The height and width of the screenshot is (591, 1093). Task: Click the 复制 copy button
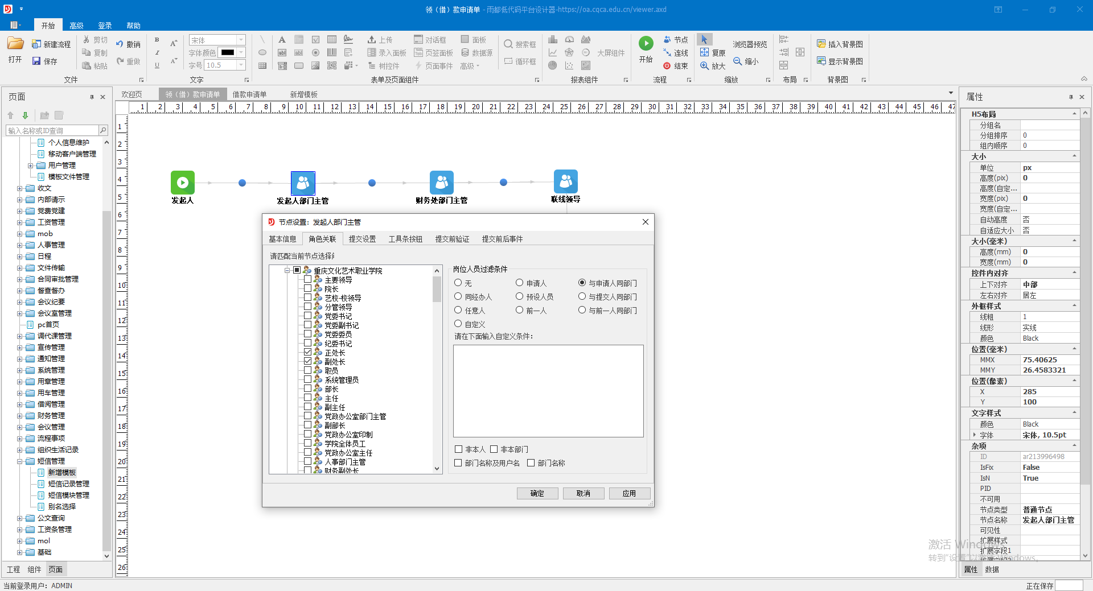coord(95,53)
